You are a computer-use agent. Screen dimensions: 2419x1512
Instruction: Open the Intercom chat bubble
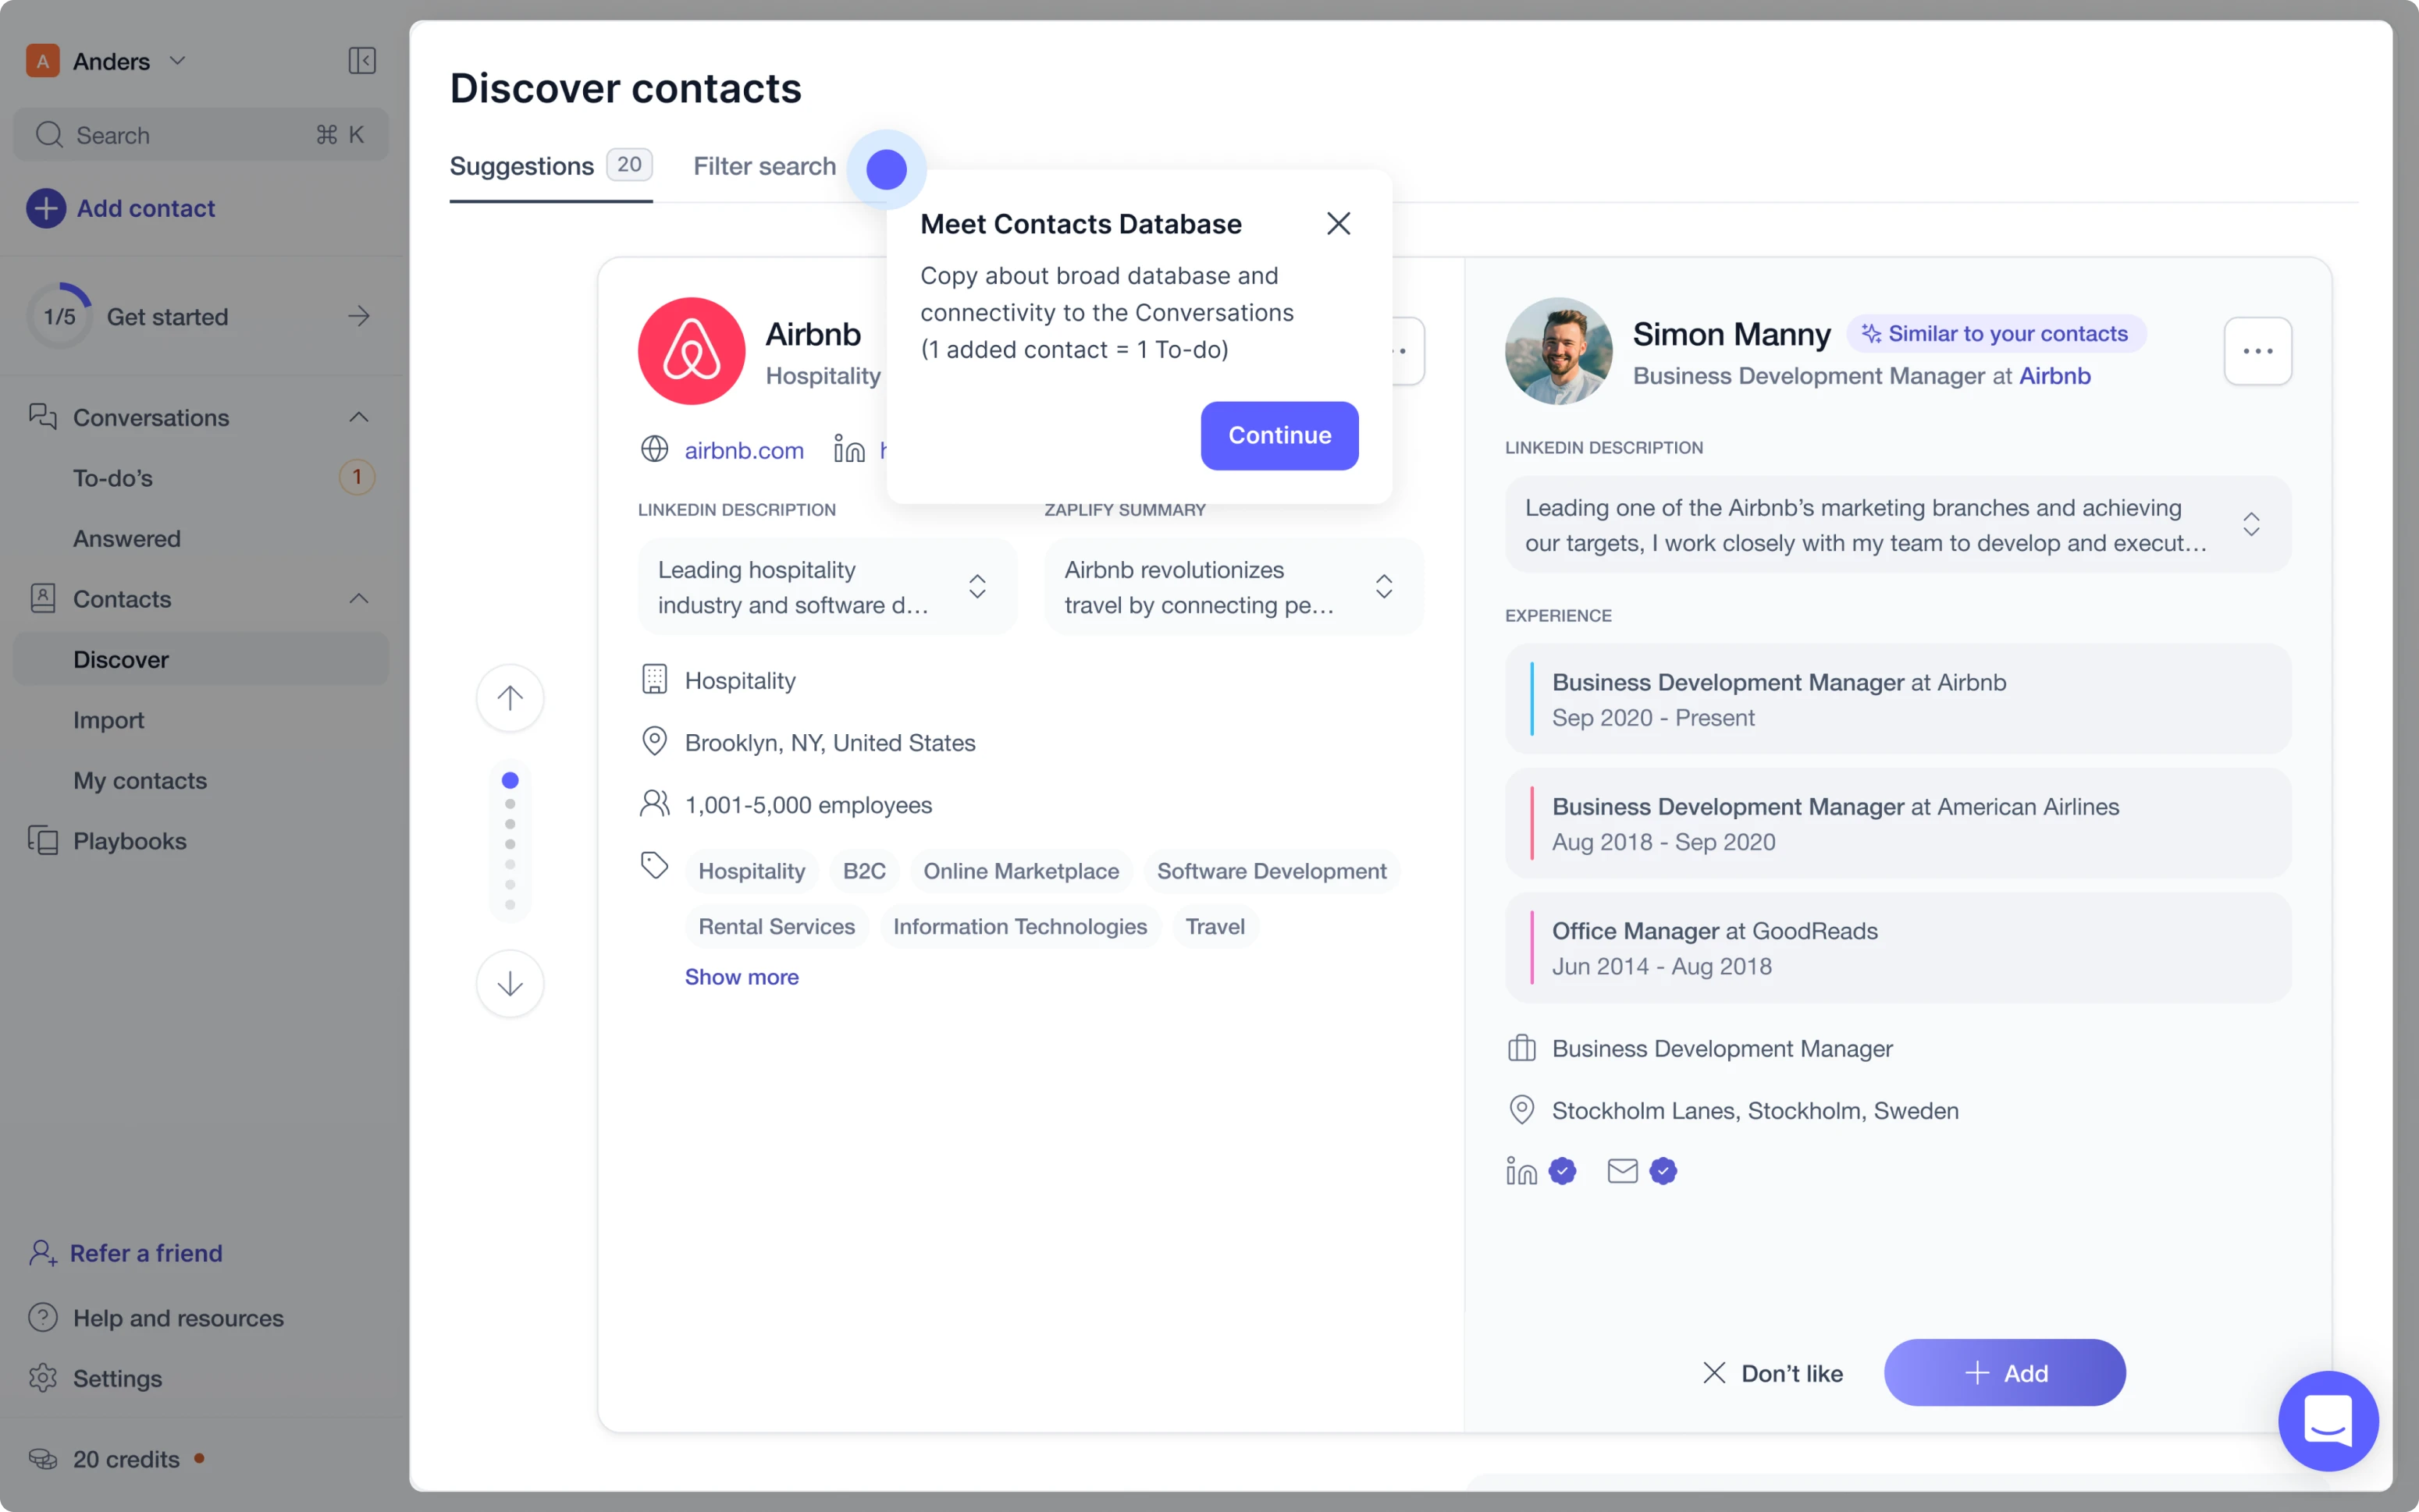click(2326, 1421)
